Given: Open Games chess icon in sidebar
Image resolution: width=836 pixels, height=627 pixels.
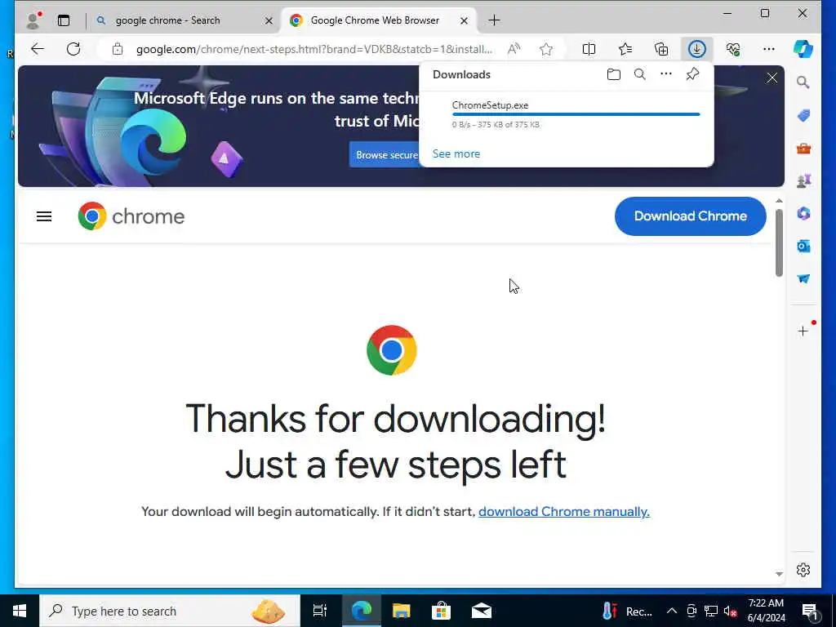Looking at the screenshot, I should coord(803,180).
